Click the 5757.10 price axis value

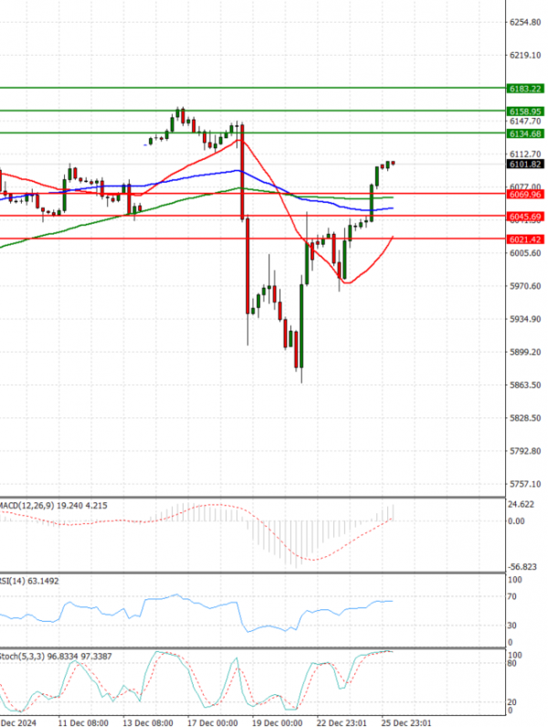(x=525, y=484)
